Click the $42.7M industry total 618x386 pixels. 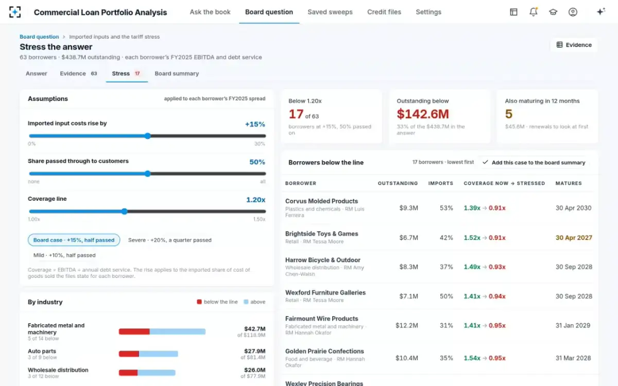(255, 328)
